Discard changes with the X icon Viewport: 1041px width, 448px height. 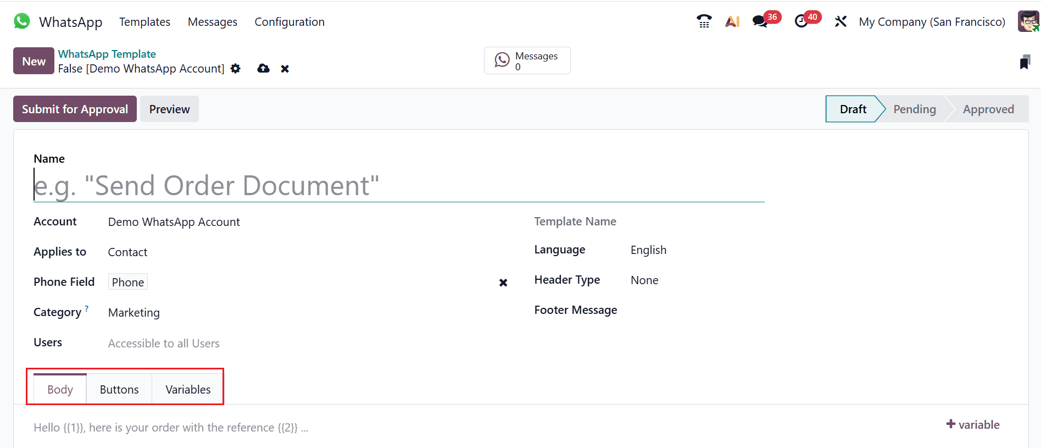click(x=285, y=69)
